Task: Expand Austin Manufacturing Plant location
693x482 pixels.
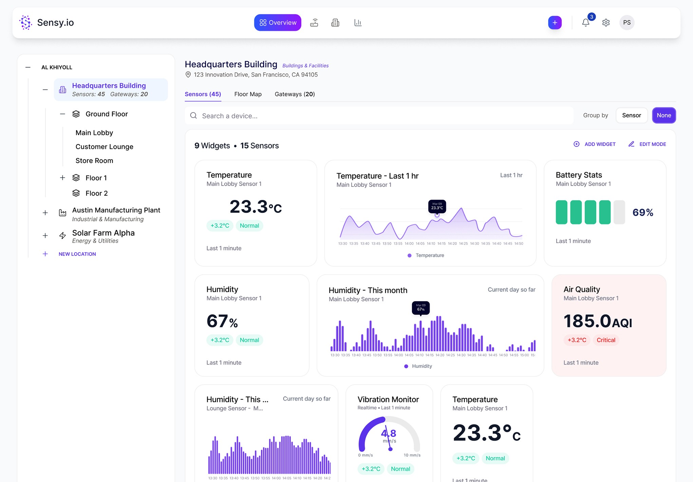Action: [x=45, y=213]
